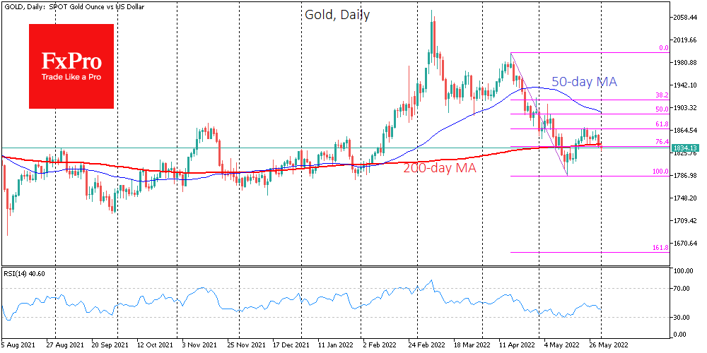707x353 pixels.
Task: Click the Fibonacci 161.8 level label
Action: (660, 248)
